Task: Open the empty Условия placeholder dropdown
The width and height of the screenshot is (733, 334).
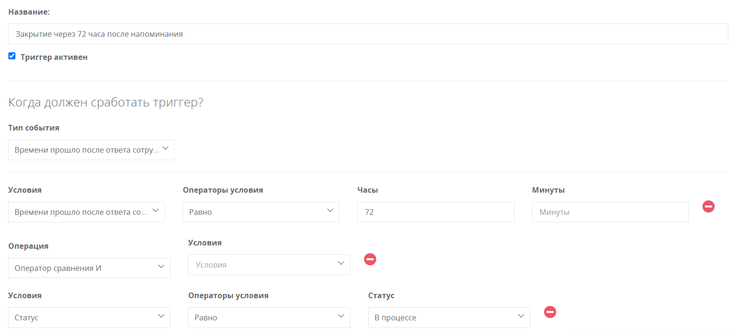Action: pyautogui.click(x=269, y=265)
